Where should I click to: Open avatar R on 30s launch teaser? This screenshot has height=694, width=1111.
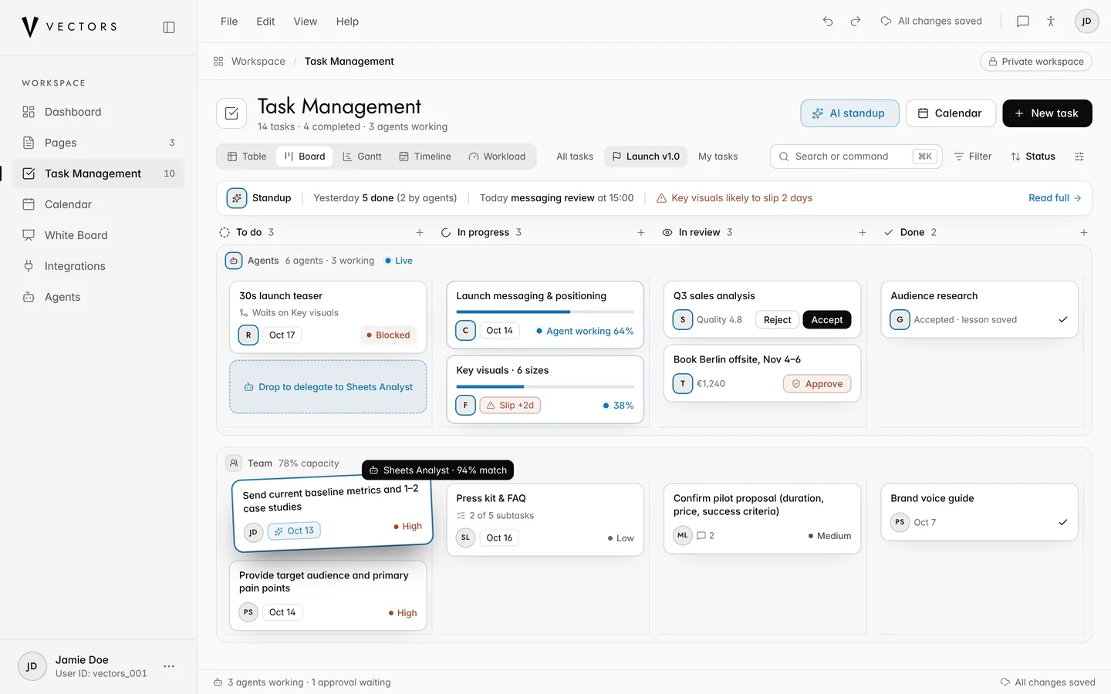[248, 335]
